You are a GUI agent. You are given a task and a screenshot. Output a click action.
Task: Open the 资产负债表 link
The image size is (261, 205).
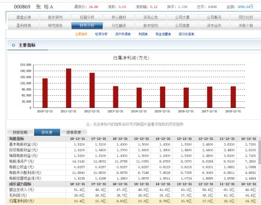[x=123, y=34]
